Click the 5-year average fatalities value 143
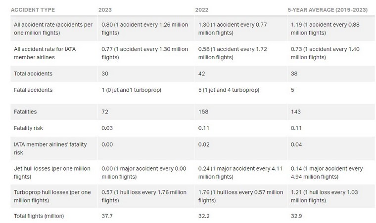This screenshot has height=223, width=376. tap(296, 111)
